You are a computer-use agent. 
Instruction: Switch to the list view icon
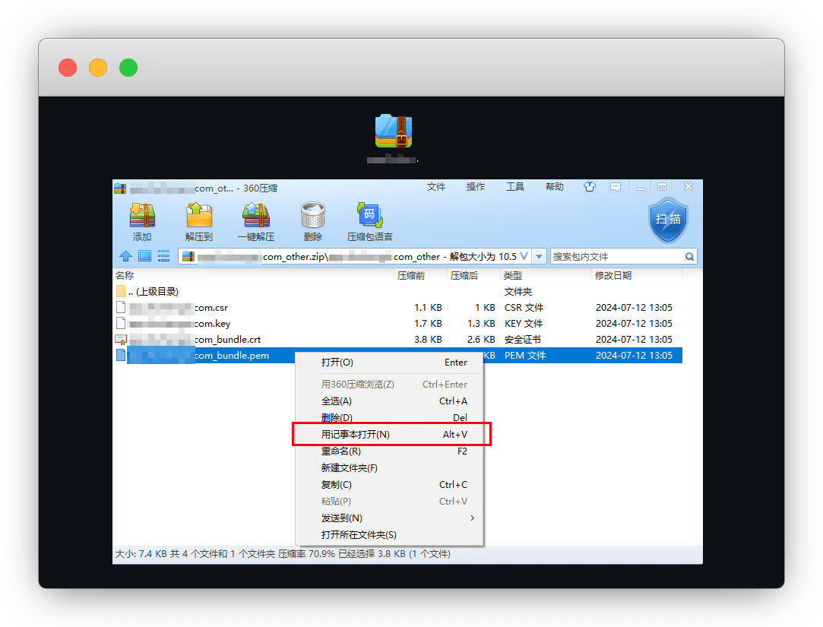[x=163, y=256]
